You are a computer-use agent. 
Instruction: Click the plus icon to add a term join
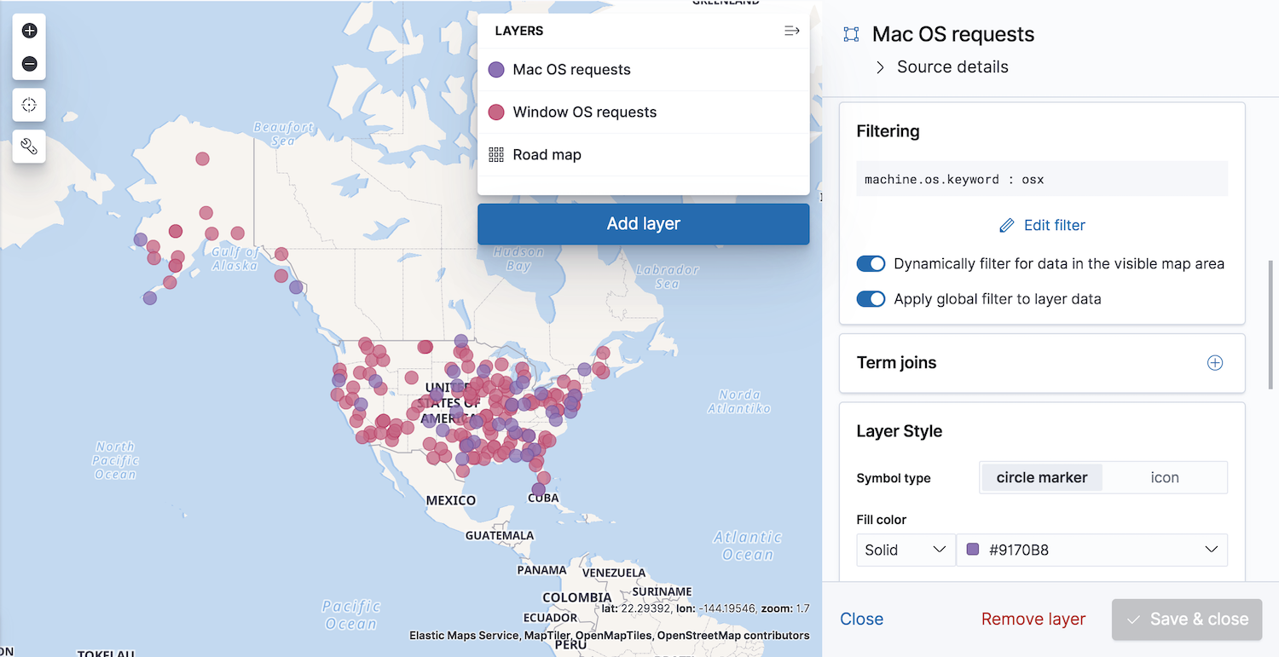point(1215,363)
